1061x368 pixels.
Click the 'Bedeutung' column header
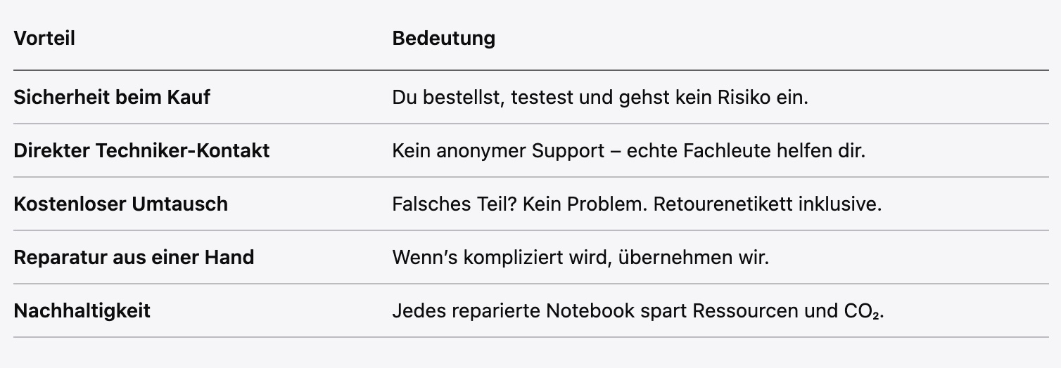[443, 39]
